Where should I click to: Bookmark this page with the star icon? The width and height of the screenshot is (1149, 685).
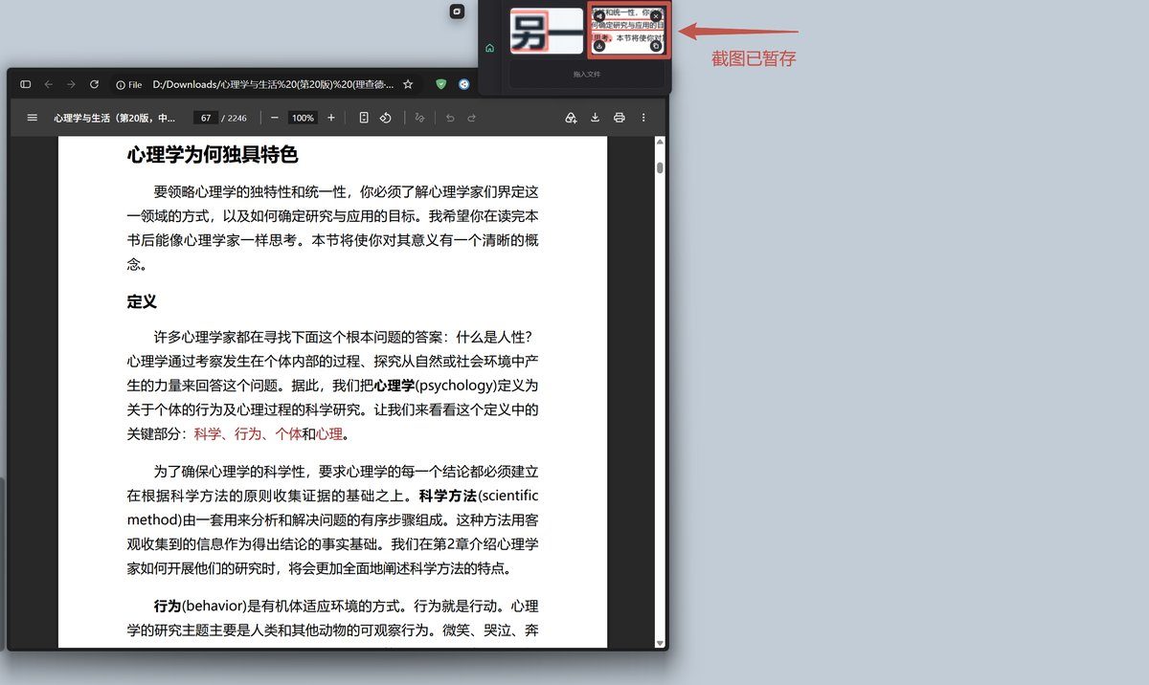(x=408, y=84)
